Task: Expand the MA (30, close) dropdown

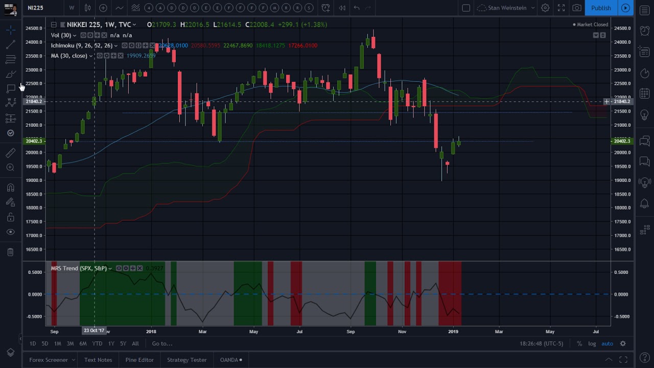Action: point(91,56)
